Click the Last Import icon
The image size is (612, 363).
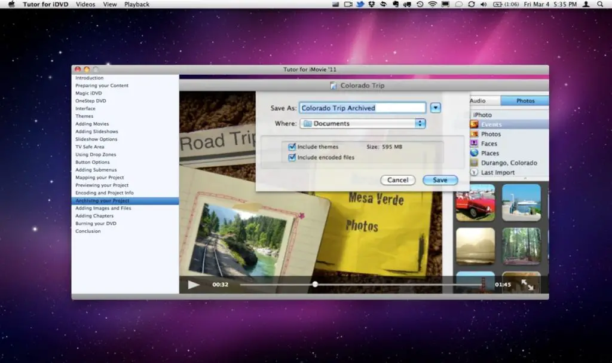point(474,172)
